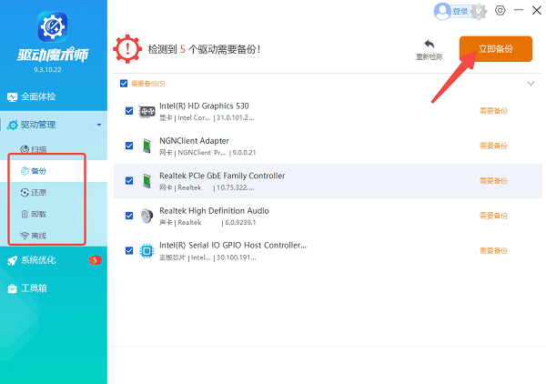This screenshot has width=546, height=384.
Task: Click the 登录 login link
Action: [460, 12]
